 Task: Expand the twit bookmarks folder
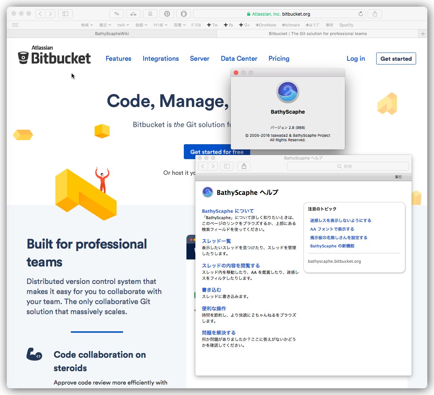pos(123,25)
